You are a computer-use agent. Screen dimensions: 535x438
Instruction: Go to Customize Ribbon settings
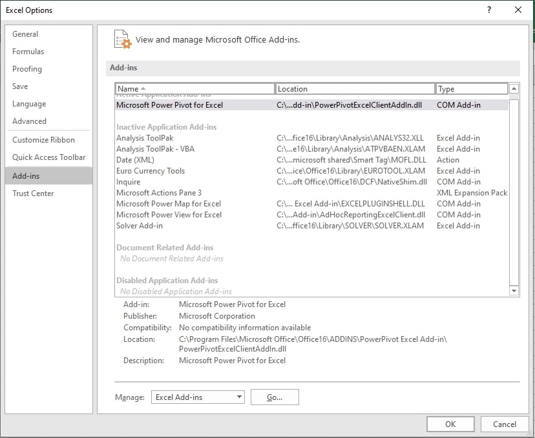point(43,140)
